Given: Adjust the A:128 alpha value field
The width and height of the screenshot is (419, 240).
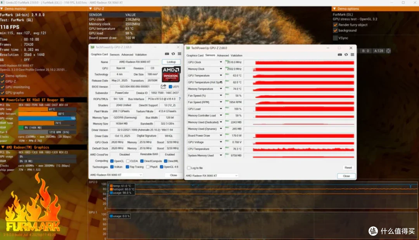Looking at the screenshot, I should tap(379, 51).
